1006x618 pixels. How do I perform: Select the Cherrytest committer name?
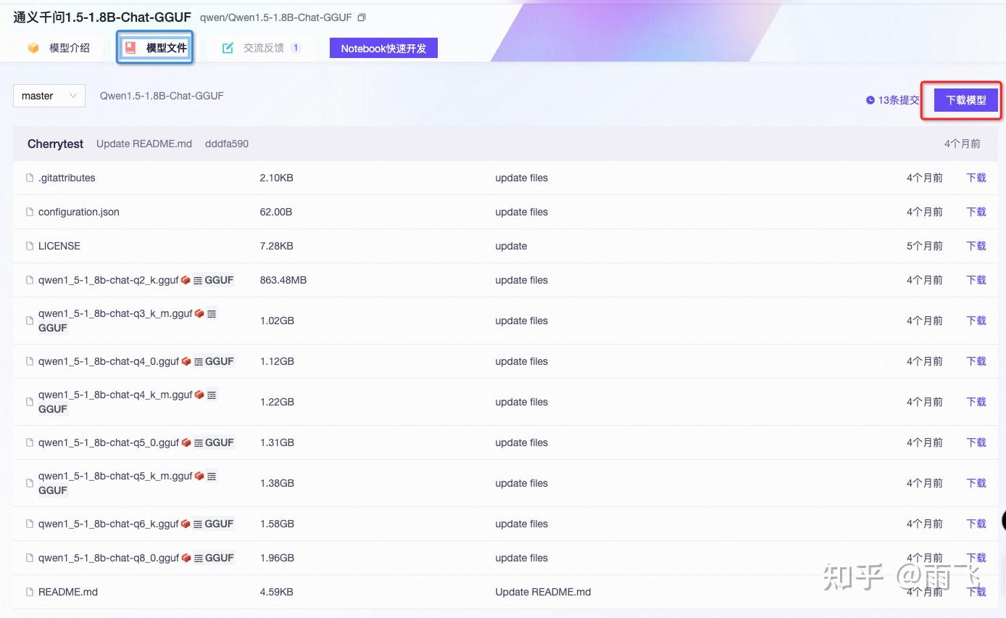(x=55, y=144)
